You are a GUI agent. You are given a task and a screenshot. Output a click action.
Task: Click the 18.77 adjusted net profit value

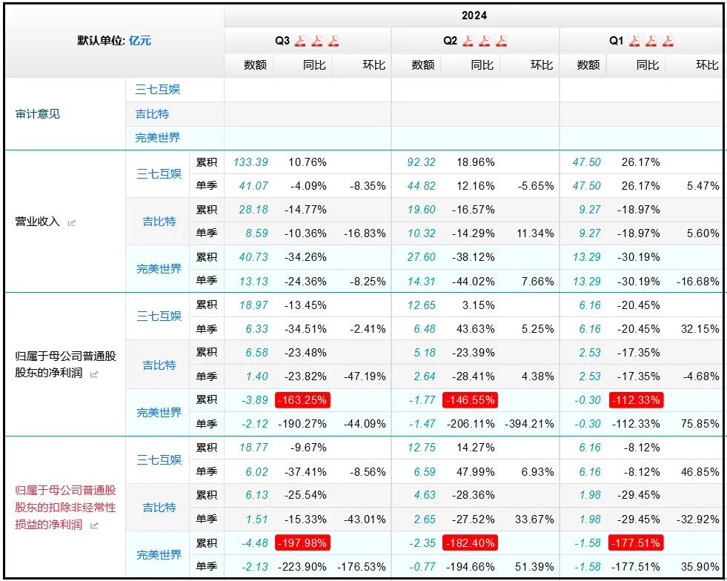click(253, 448)
